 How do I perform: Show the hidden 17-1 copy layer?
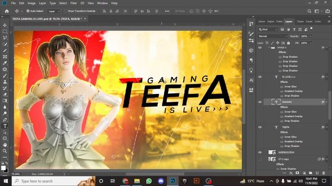(260, 159)
